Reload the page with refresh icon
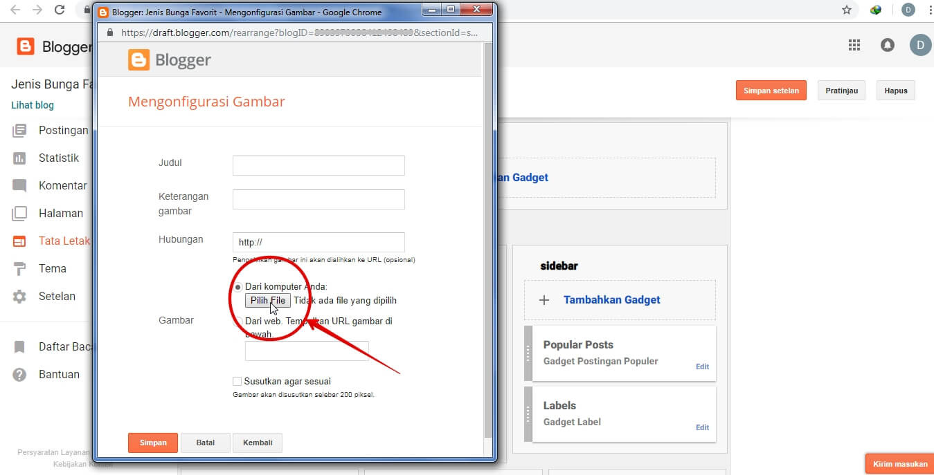Viewport: 934px width, 475px height. click(60, 10)
